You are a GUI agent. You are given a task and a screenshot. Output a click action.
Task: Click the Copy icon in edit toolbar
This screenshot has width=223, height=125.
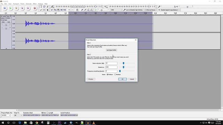point(55,10)
